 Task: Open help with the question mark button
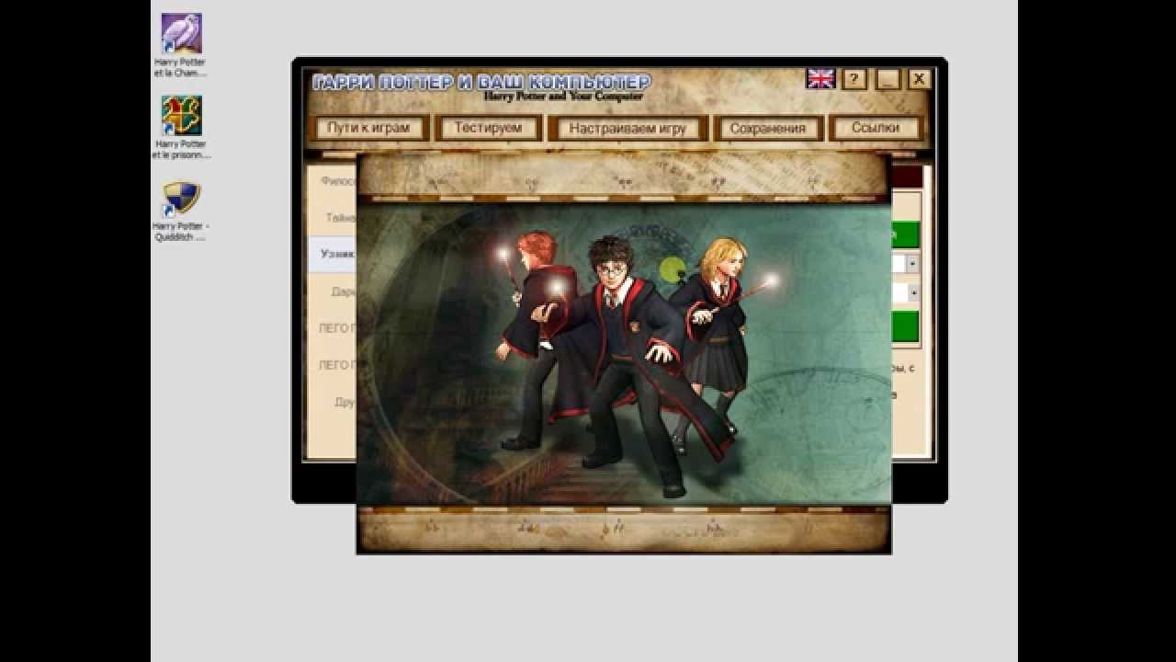854,79
